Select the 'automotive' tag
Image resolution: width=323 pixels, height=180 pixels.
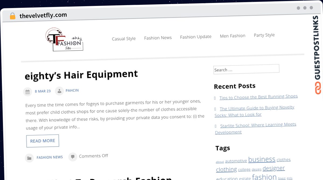(x=236, y=161)
